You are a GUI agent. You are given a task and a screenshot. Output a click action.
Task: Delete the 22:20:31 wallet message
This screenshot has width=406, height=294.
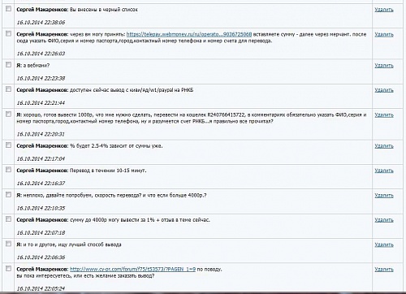(x=384, y=115)
